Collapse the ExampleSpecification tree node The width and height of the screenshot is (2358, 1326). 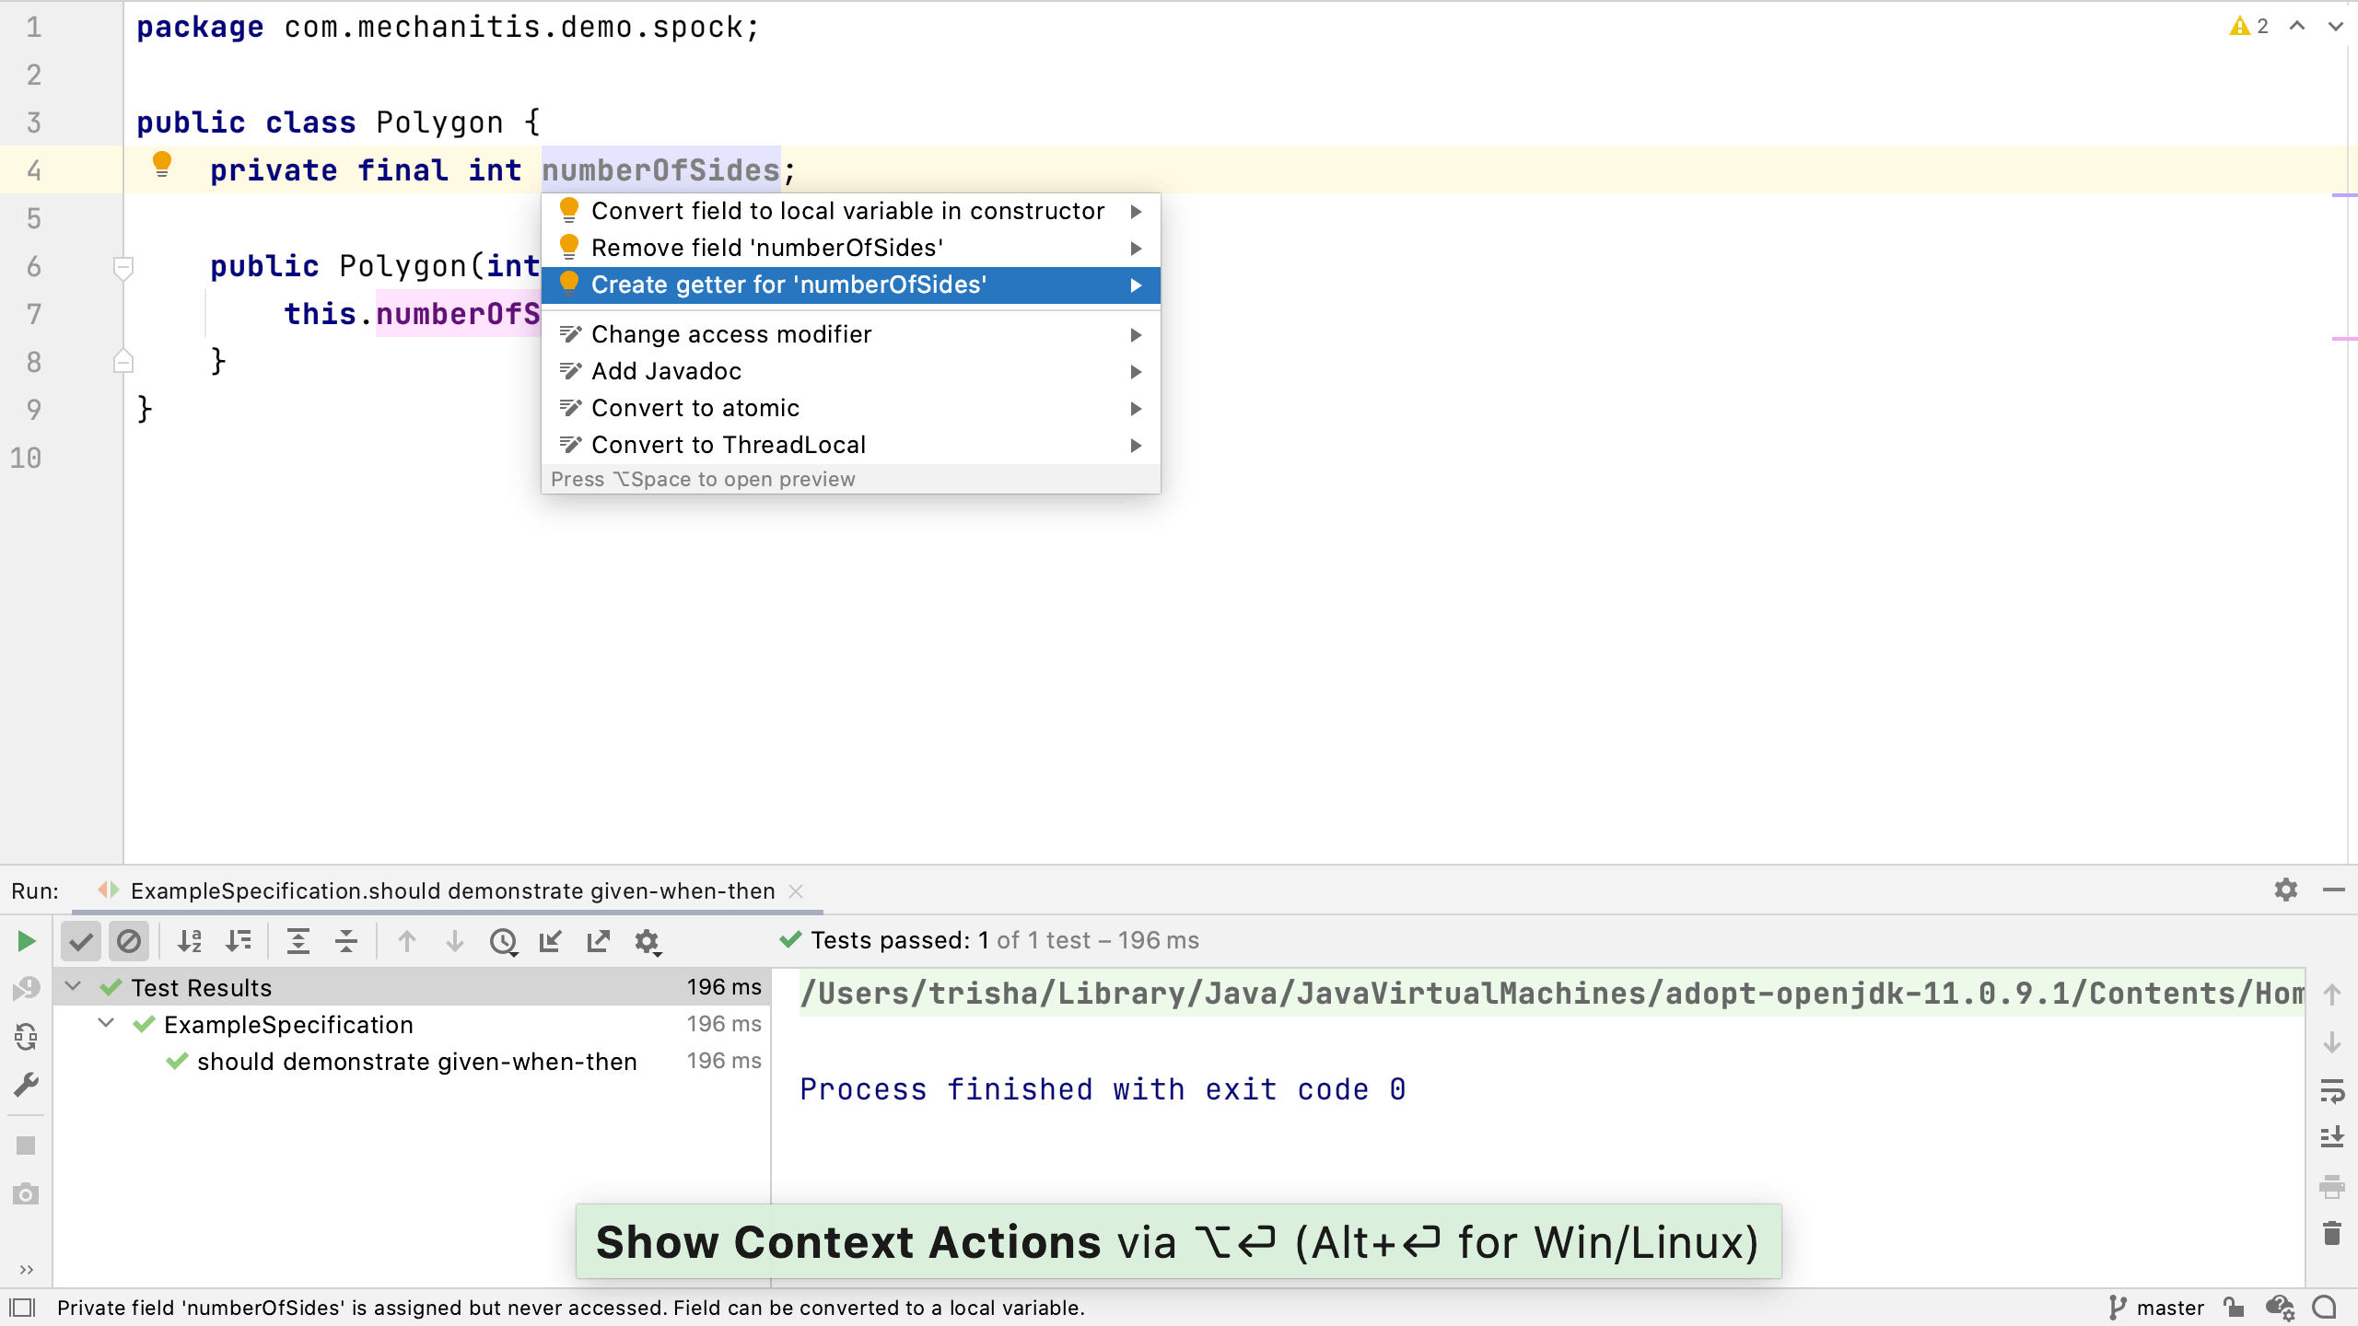(x=107, y=1024)
